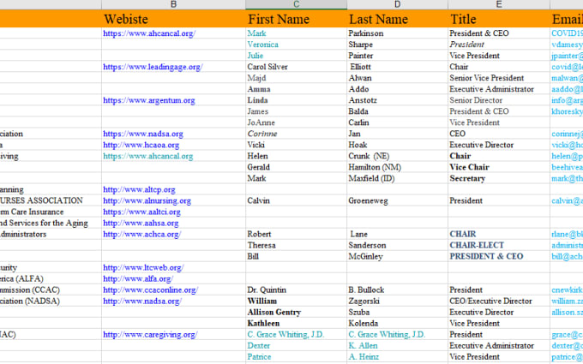Select the McGinley last name cell
The width and height of the screenshot is (583, 364).
pos(398,256)
